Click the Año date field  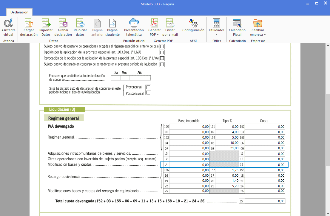(140, 78)
